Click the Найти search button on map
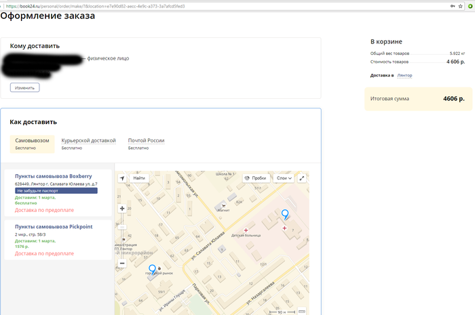This screenshot has width=475, height=315. tap(138, 178)
